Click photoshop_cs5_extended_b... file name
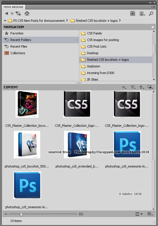The image size is (158, 226). 77,166
